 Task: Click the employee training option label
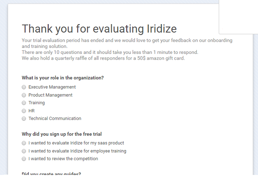pyautogui.click(x=77, y=151)
